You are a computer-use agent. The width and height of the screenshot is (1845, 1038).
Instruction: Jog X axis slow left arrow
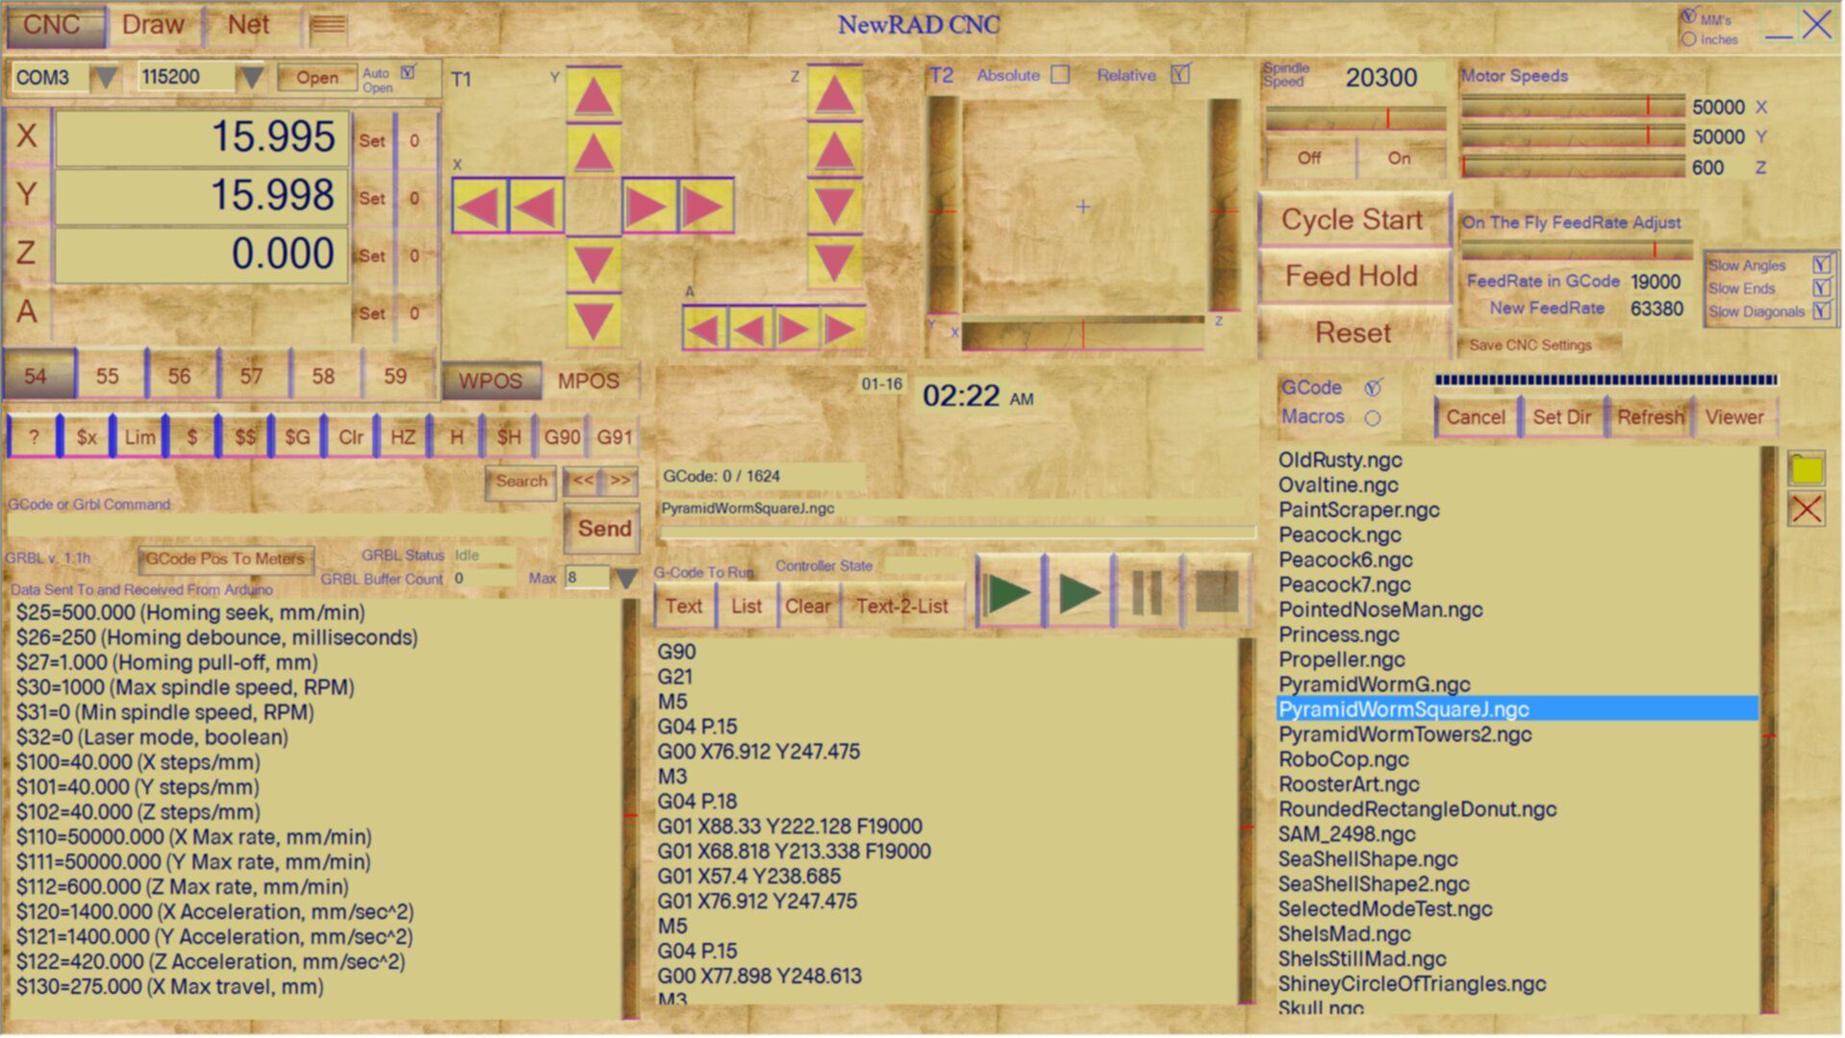536,206
